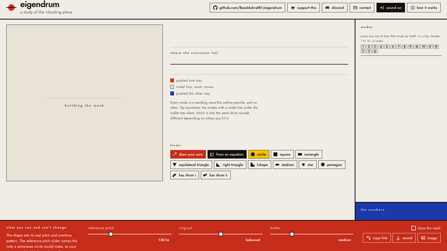The width and height of the screenshot is (447, 251).
Task: Click 'what you can and can't change' heading
Action: (x=36, y=228)
